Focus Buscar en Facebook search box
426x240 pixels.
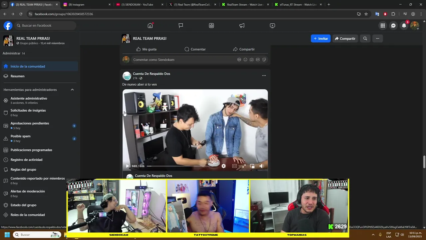(x=45, y=26)
